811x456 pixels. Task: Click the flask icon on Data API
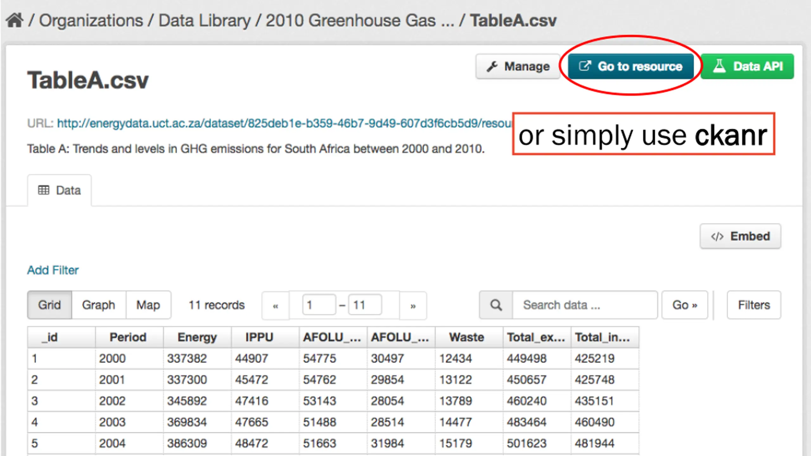coord(719,66)
